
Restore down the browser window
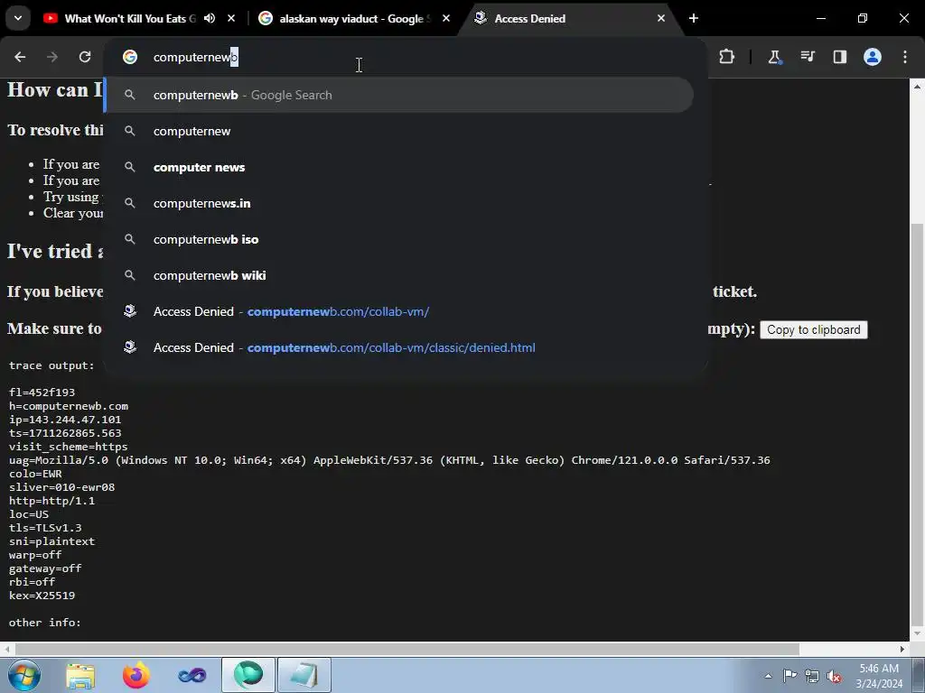tap(863, 18)
